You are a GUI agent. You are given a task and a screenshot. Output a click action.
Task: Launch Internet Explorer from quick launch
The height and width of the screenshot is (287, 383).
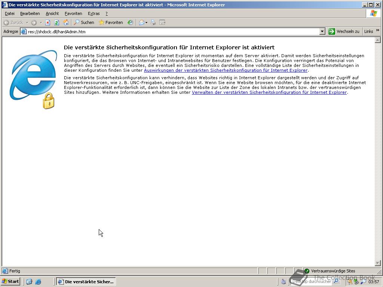[x=38, y=282]
